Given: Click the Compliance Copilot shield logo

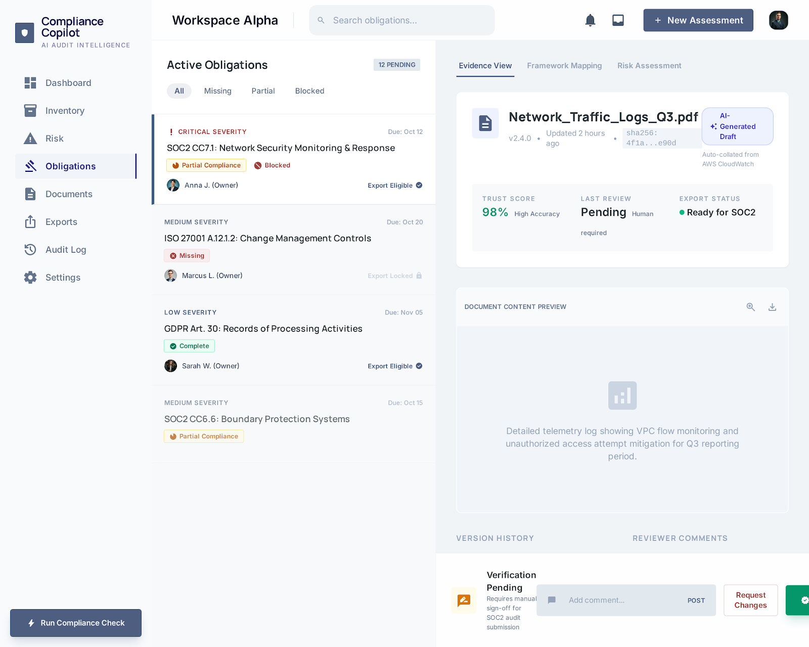Looking at the screenshot, I should point(24,33).
